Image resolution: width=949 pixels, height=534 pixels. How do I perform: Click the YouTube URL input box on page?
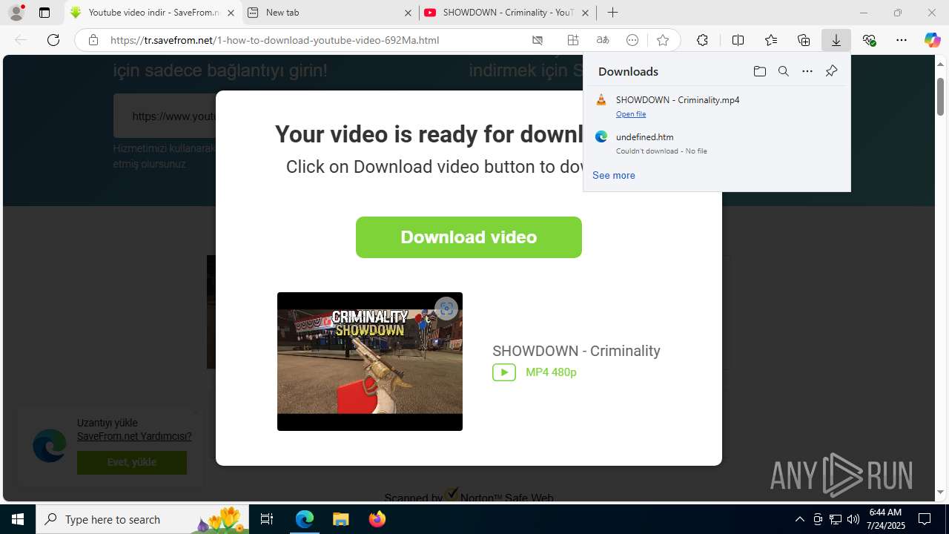click(x=165, y=116)
